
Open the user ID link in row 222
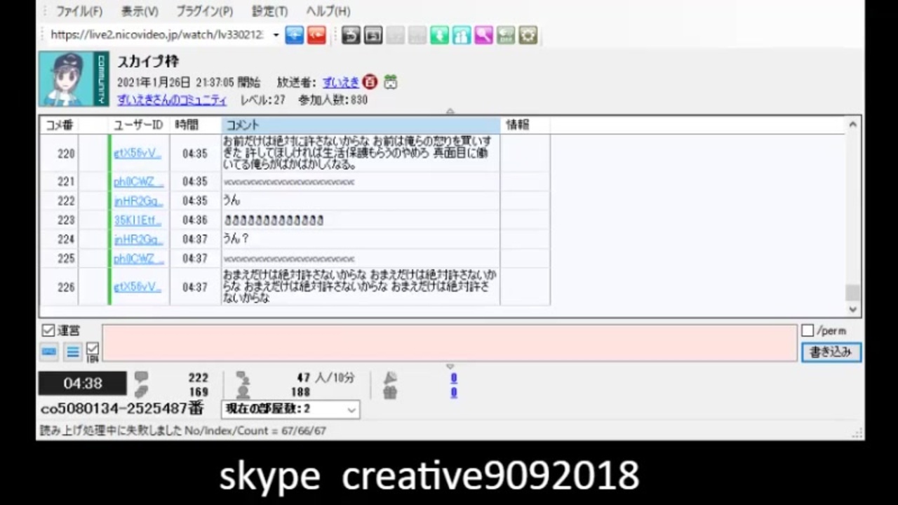coord(138,201)
